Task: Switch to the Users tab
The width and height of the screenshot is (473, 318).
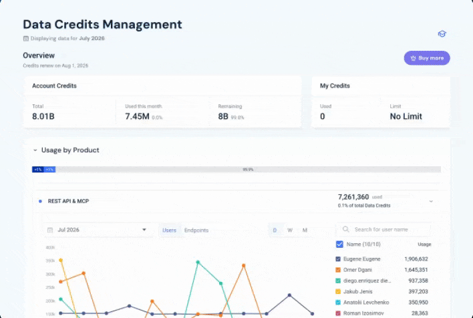Action: tap(169, 230)
